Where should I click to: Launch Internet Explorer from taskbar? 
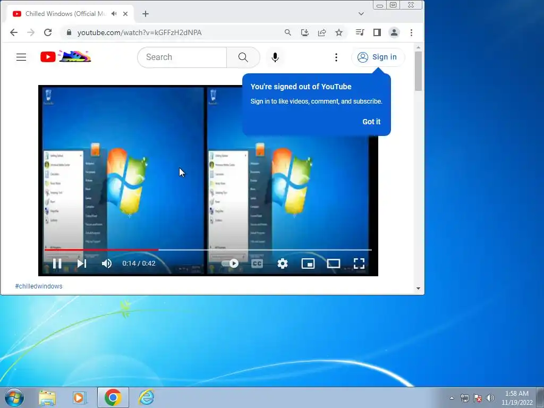(x=147, y=397)
